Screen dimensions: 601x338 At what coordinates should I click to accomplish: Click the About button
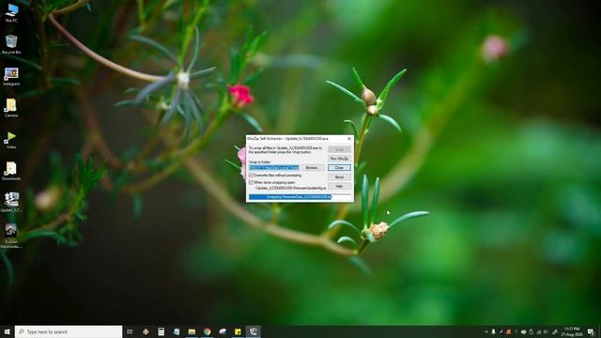(339, 177)
